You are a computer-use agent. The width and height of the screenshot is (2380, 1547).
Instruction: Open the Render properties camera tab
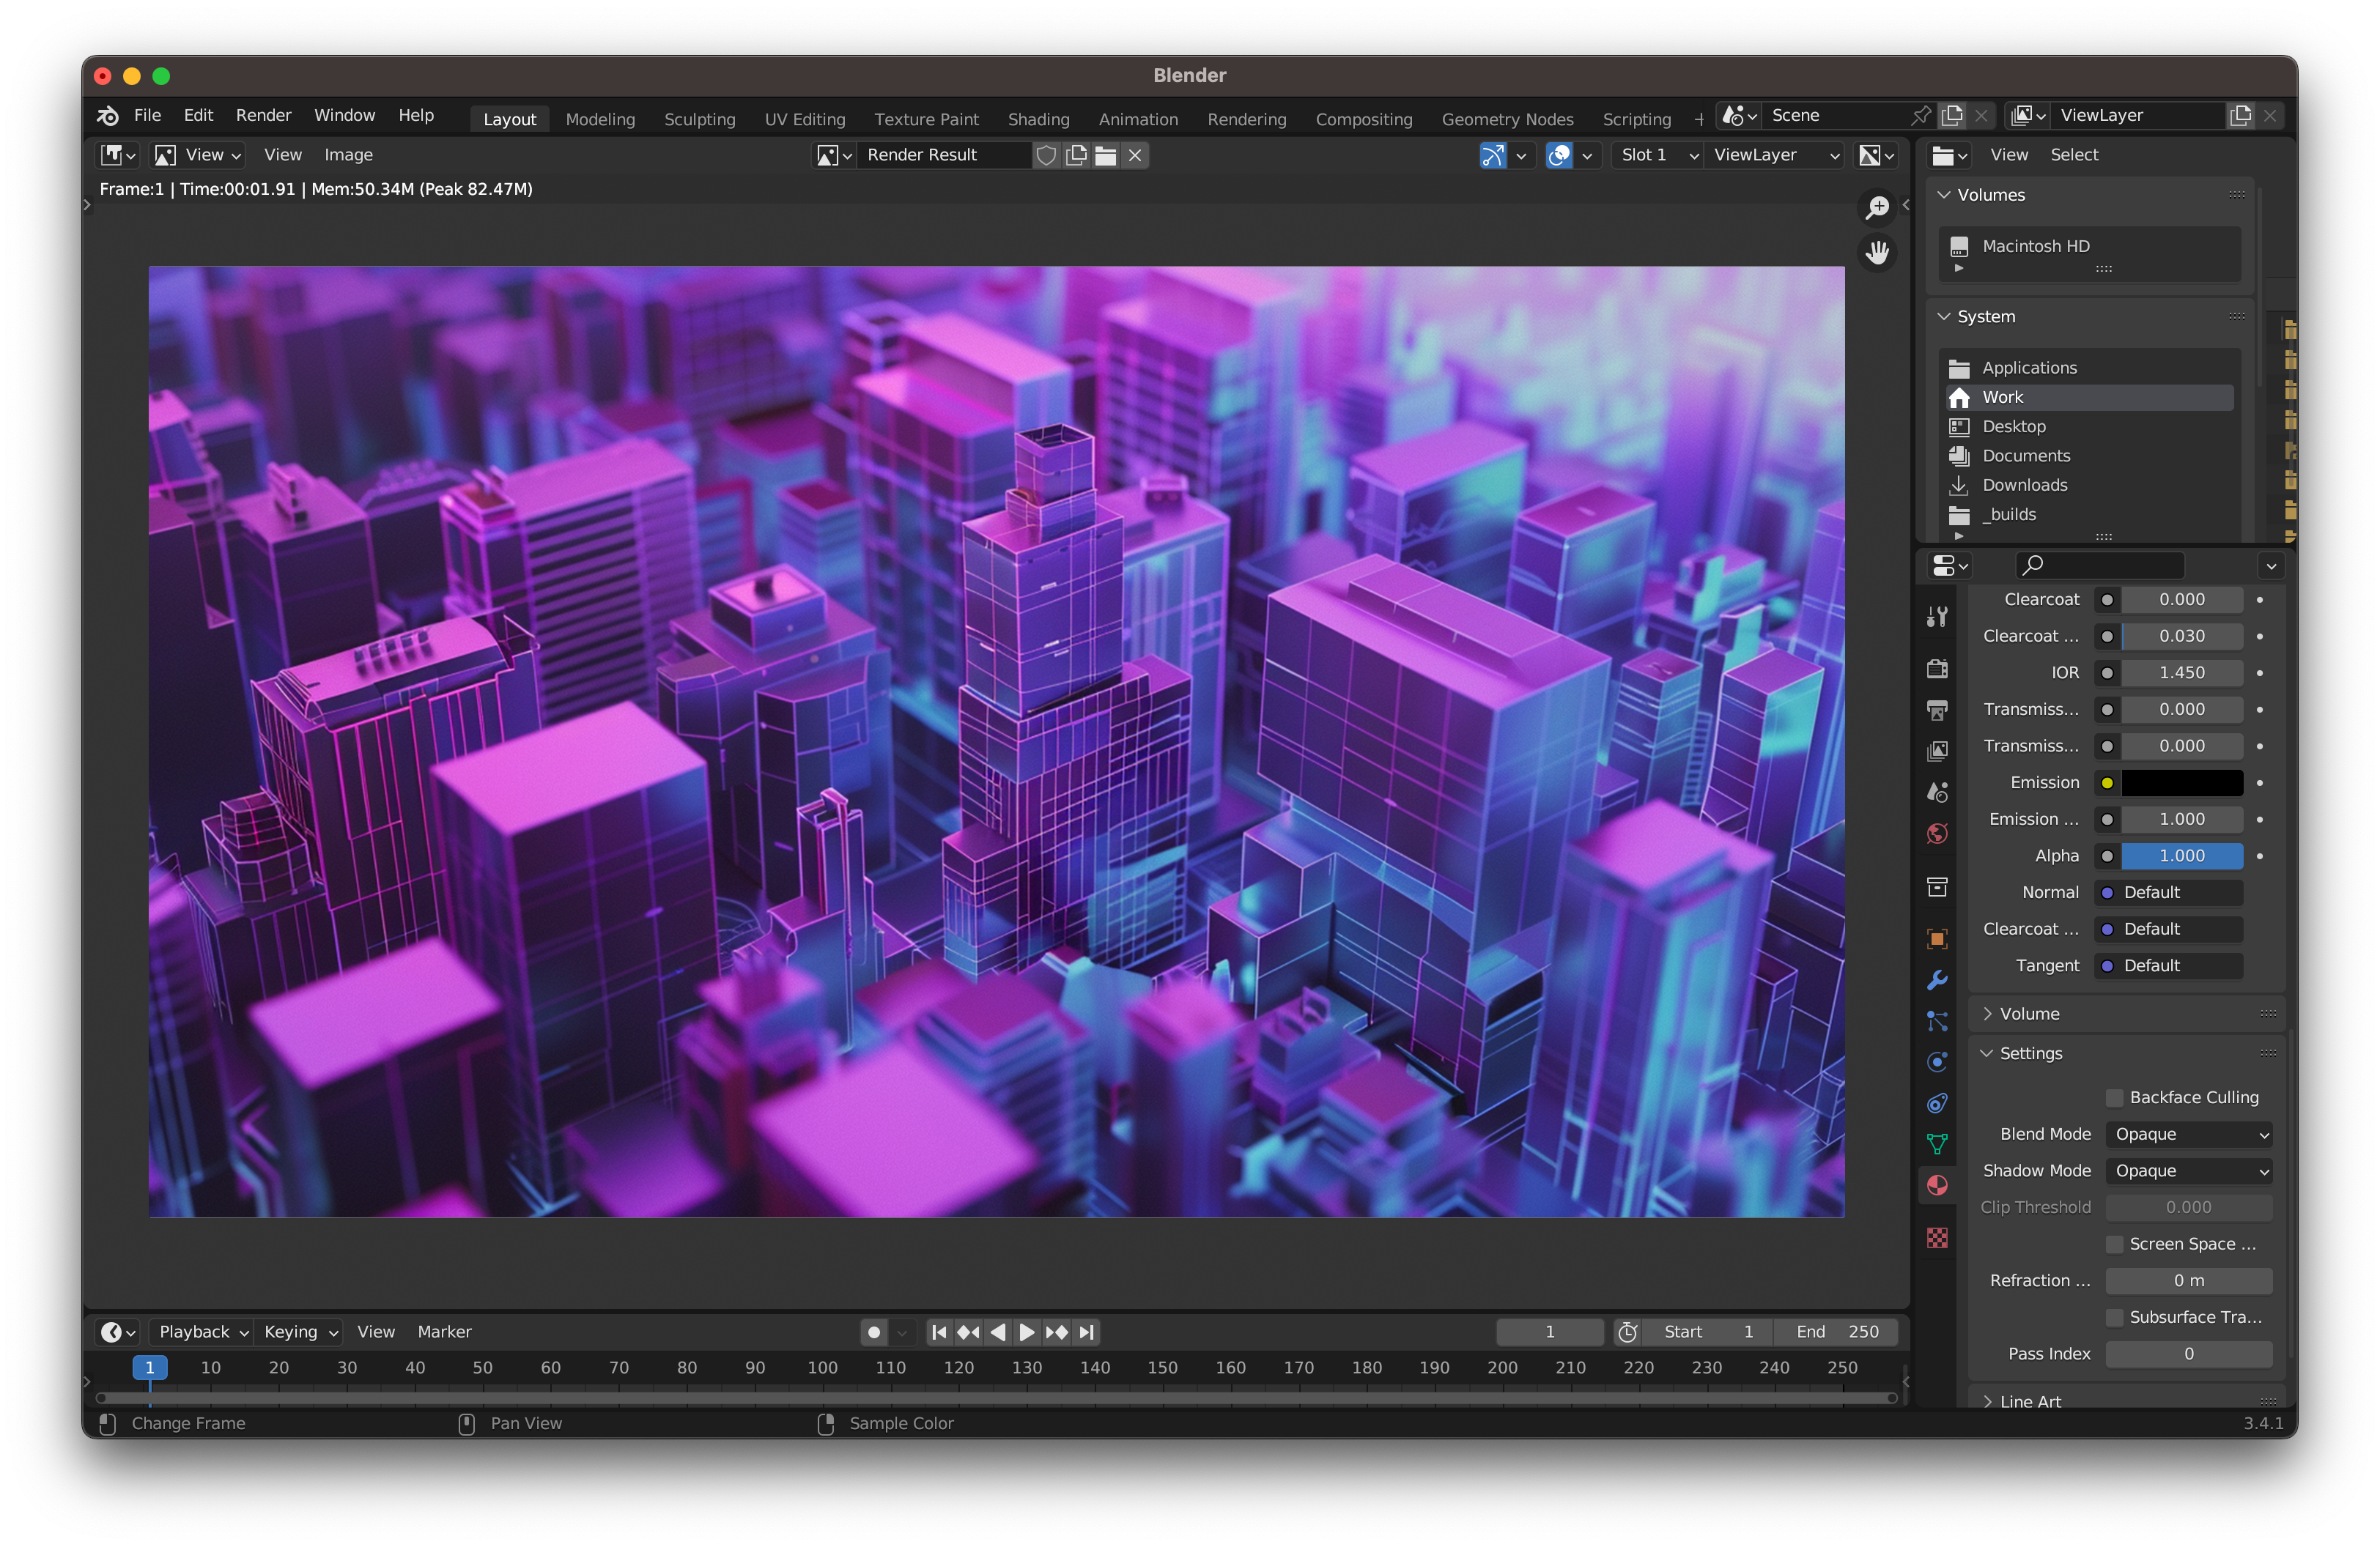1937,669
